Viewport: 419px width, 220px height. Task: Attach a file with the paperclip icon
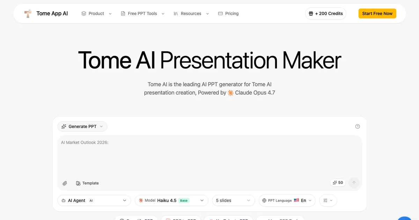(65, 183)
